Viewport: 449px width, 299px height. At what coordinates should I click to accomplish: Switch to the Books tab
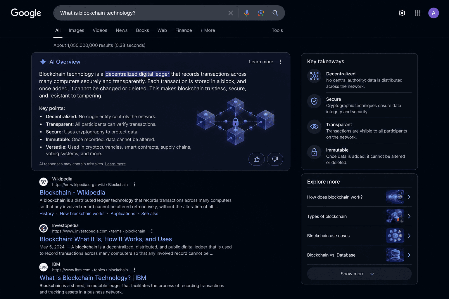(x=142, y=30)
